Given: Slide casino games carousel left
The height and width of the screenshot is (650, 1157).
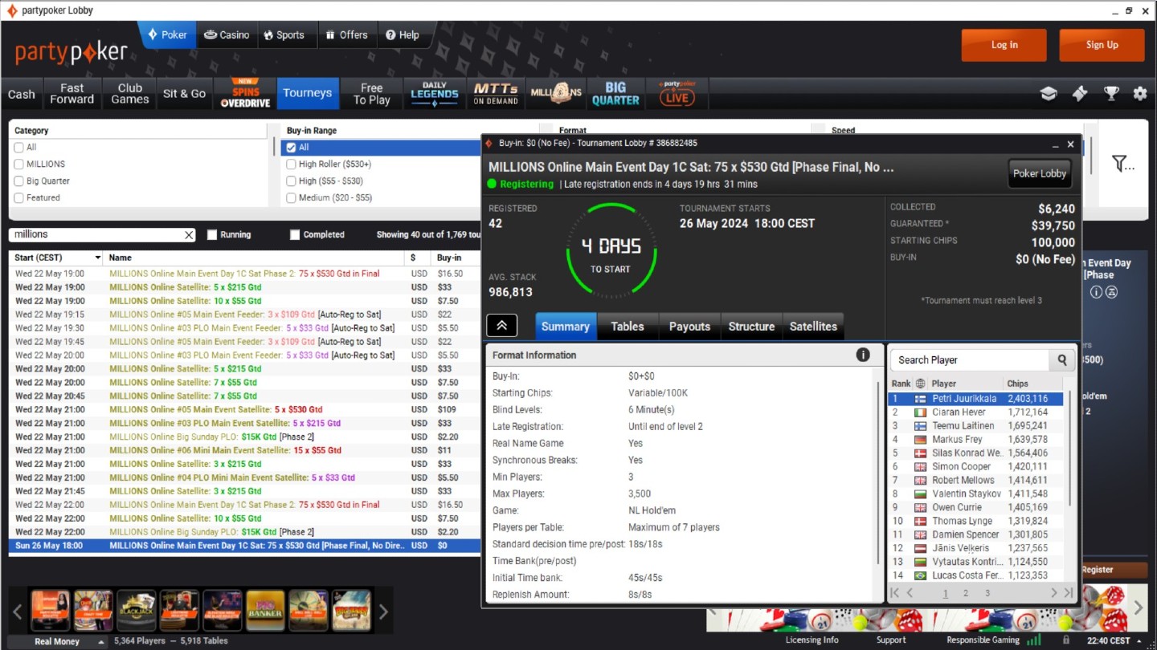Looking at the screenshot, I should click(x=18, y=611).
